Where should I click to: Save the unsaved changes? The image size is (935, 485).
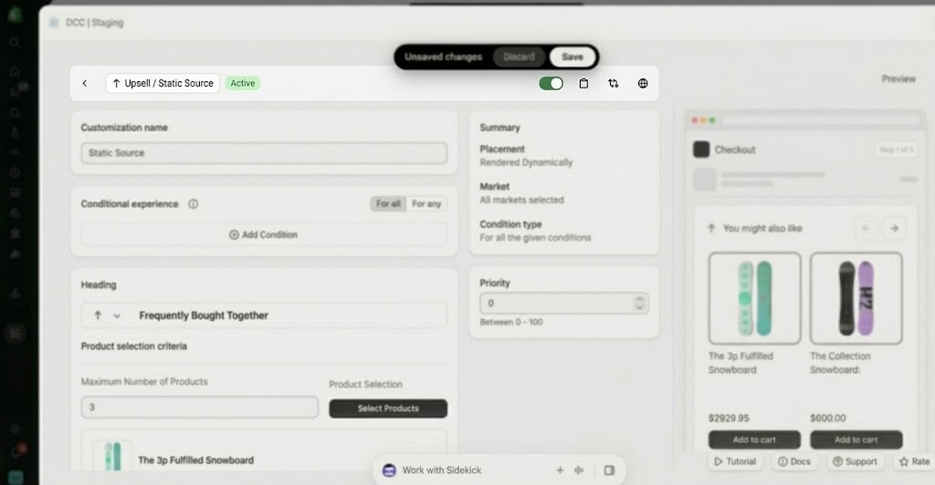[x=573, y=57]
